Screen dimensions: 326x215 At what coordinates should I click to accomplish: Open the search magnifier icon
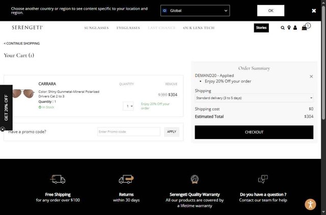(282, 28)
